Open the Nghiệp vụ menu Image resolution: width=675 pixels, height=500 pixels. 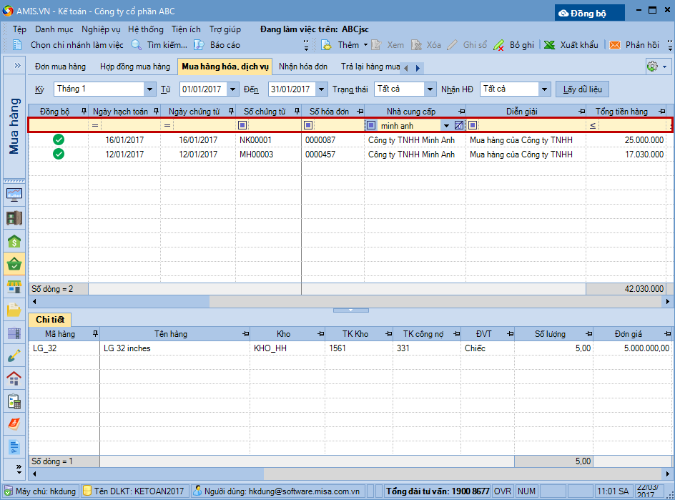tap(101, 29)
